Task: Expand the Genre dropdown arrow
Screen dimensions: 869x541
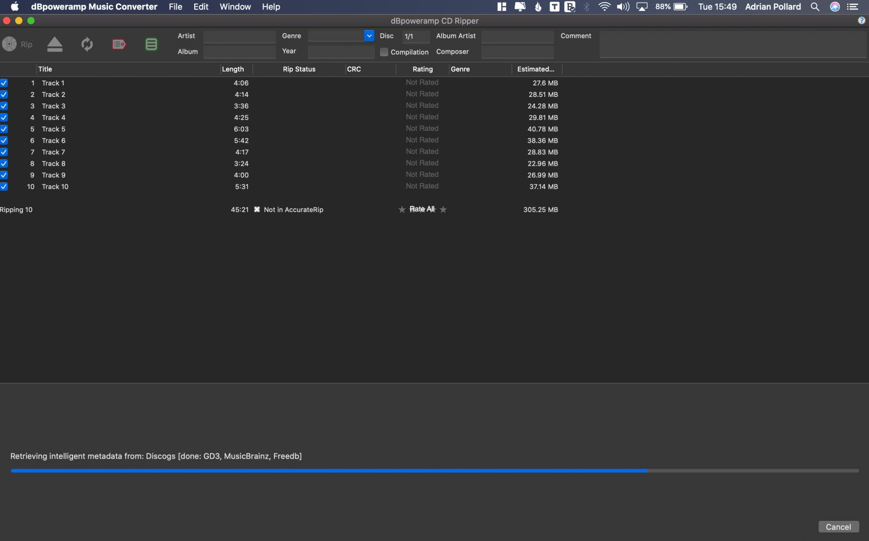Action: tap(369, 36)
